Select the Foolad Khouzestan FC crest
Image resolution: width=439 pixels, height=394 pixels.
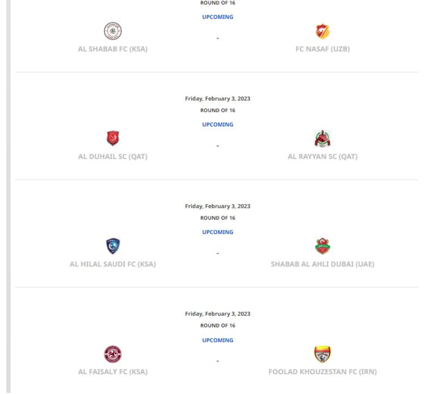(322, 354)
